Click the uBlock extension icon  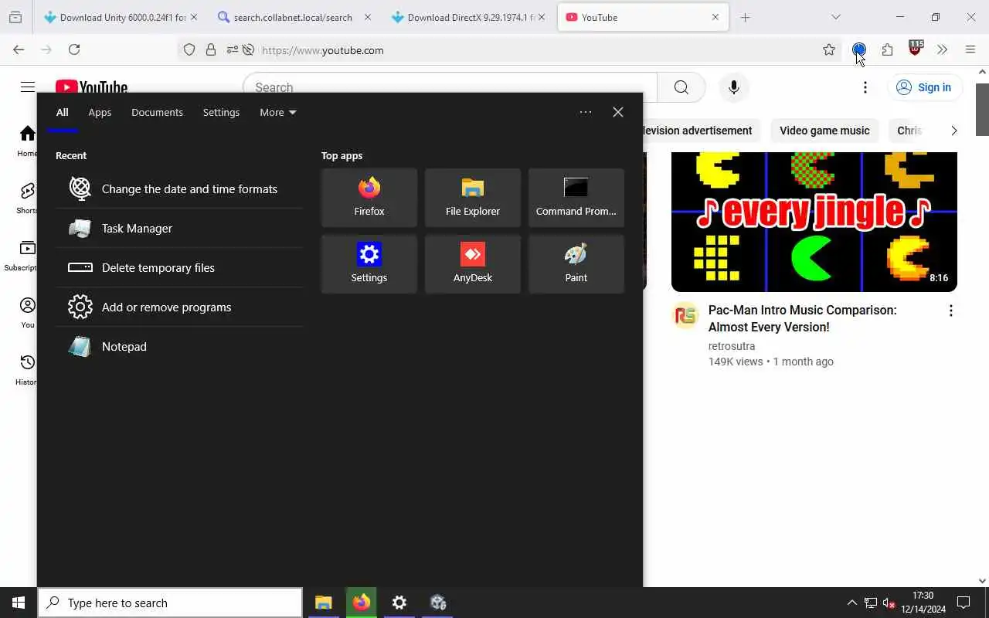click(x=916, y=49)
